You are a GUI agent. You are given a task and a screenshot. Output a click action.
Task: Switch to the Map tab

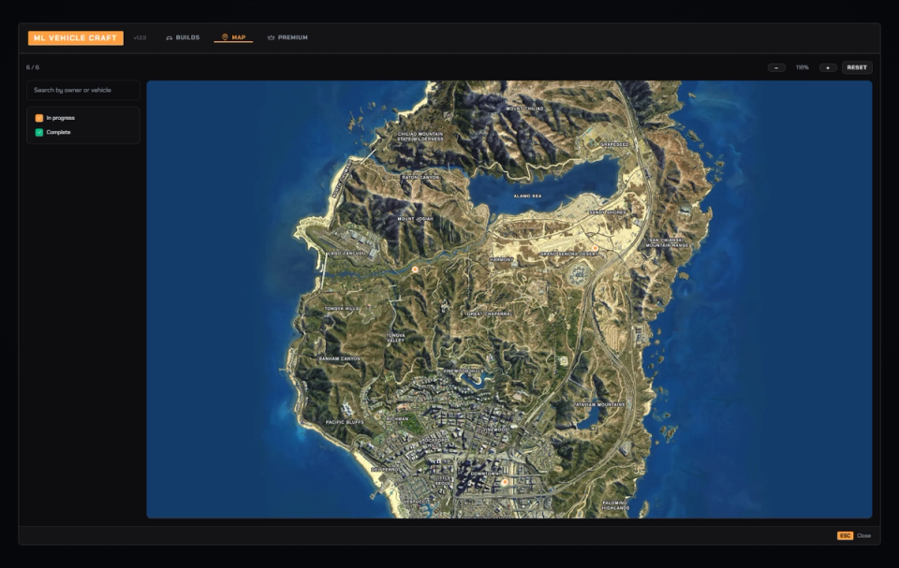(x=233, y=37)
